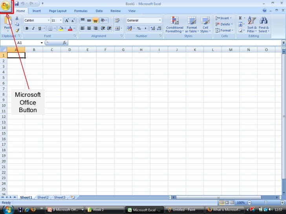Activate the Format Painter brush
This screenshot has width=286, height=214.
point(17,31)
